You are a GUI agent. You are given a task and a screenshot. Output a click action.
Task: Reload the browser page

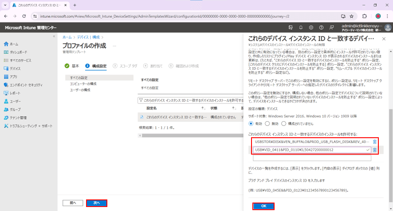pyautogui.click(x=24, y=16)
